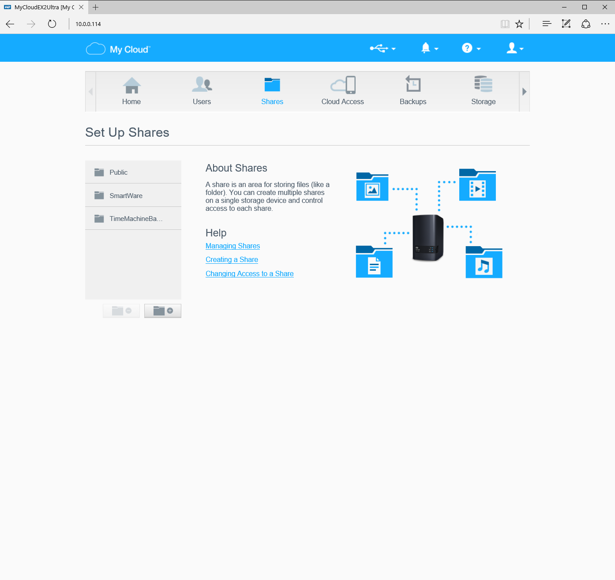Click the add share folder button
Screen dimensions: 615x580
pos(163,311)
